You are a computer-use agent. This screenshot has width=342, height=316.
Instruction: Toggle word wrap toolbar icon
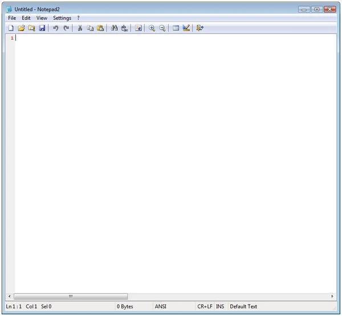click(139, 28)
